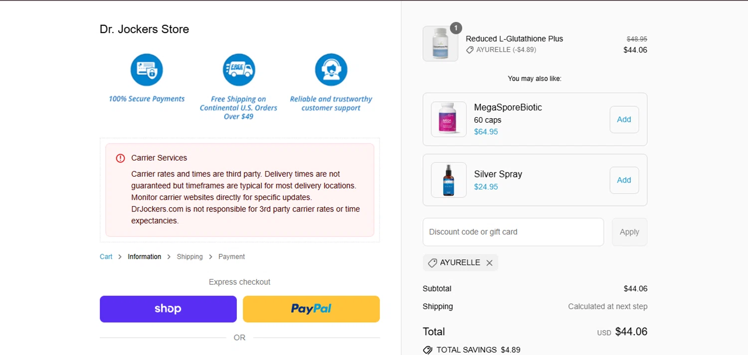The width and height of the screenshot is (748, 355).
Task: Click the Calculated at next step text
Action: pos(608,307)
